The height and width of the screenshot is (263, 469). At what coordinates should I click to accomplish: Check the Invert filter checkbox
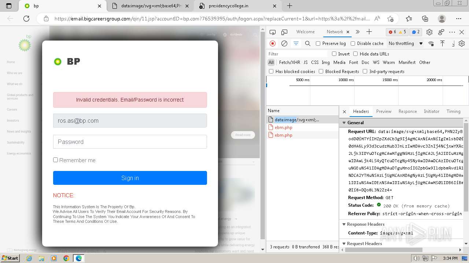point(334,54)
